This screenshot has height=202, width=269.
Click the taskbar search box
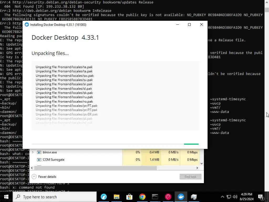point(55,197)
